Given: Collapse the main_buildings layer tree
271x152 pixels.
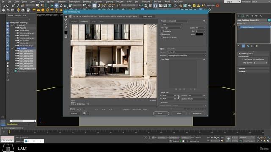Looking at the screenshot, I should tap(11, 49).
